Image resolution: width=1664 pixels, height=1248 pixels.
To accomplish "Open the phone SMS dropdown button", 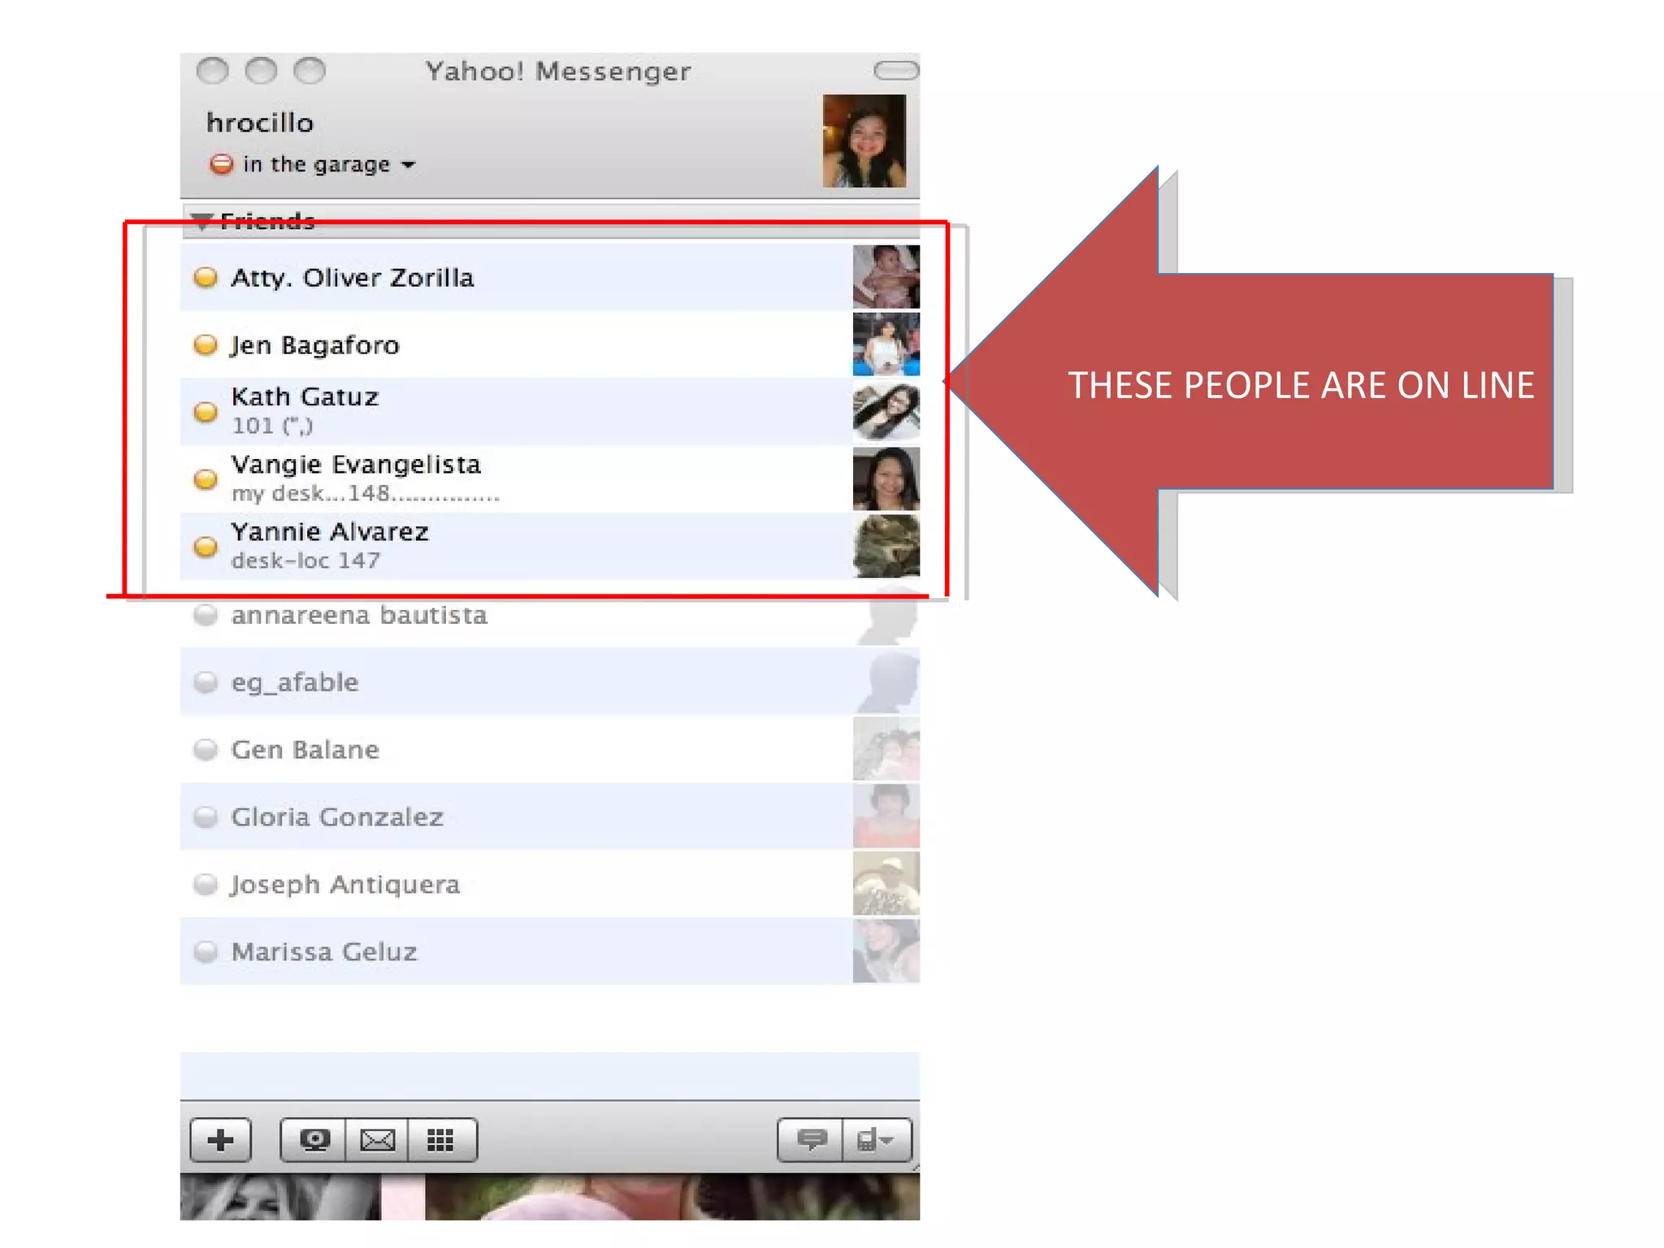I will pyautogui.click(x=877, y=1140).
